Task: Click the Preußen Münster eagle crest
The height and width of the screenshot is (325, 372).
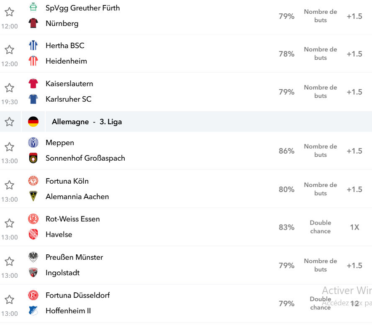Action: coord(33,257)
